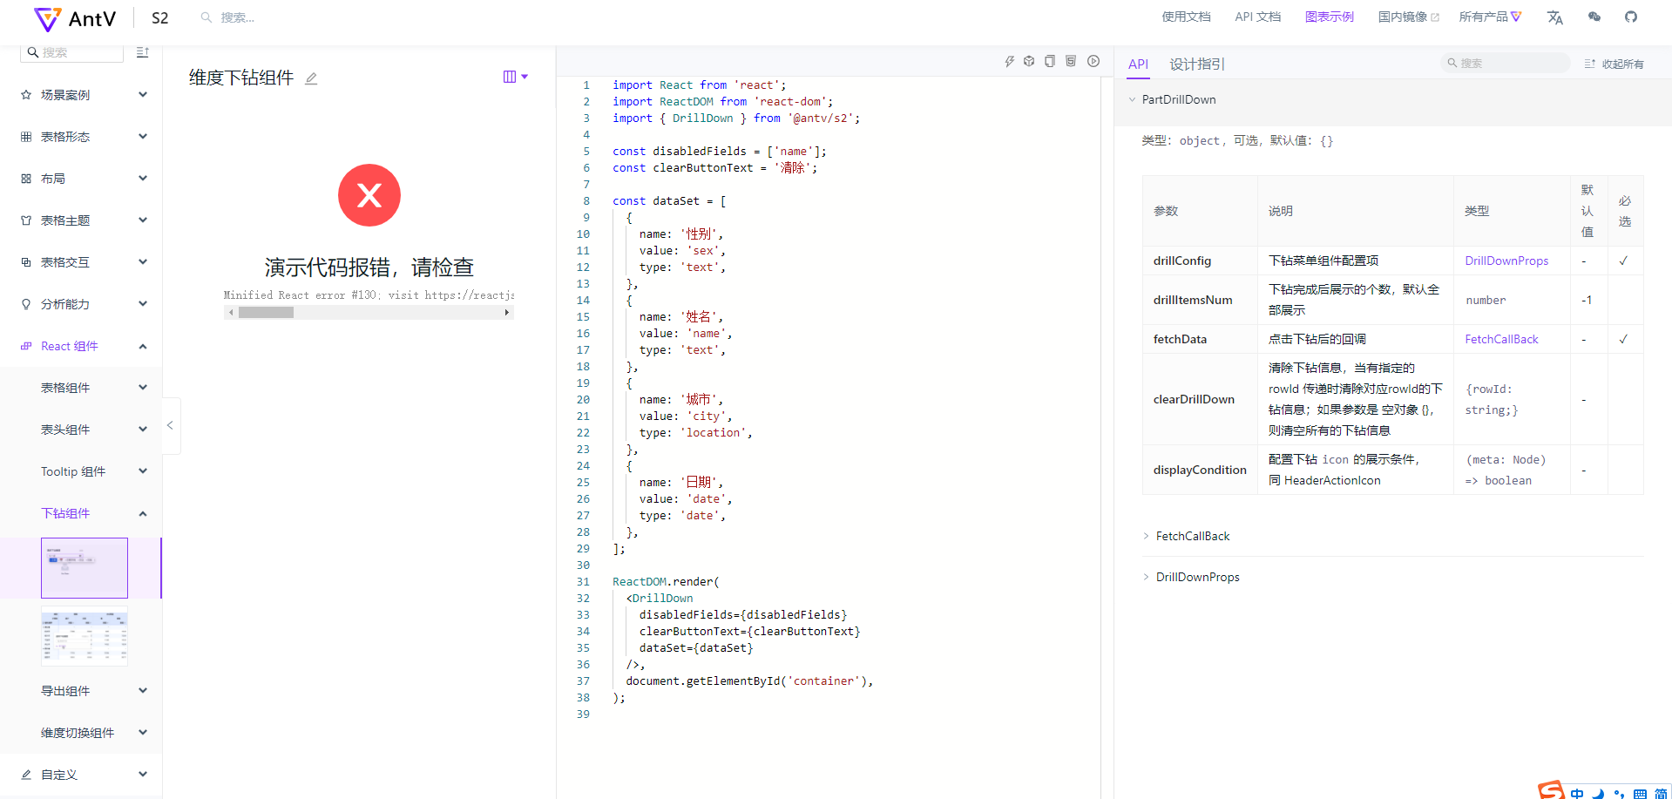Open the layout columns dropdown
The height and width of the screenshot is (799, 1672).
(515, 77)
